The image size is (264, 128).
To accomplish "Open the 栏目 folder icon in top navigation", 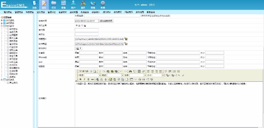I will click(x=54, y=3).
